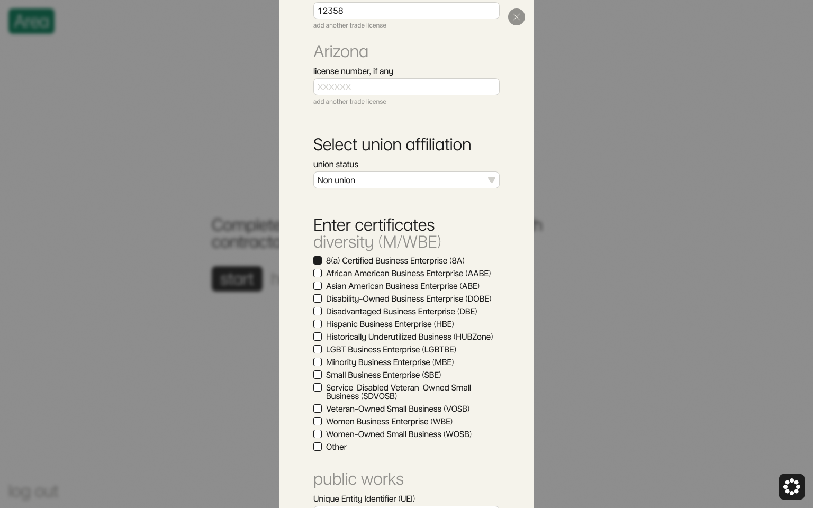Check Small Business Enterprise (SBE)
Viewport: 813px width, 508px height.
coord(318,375)
